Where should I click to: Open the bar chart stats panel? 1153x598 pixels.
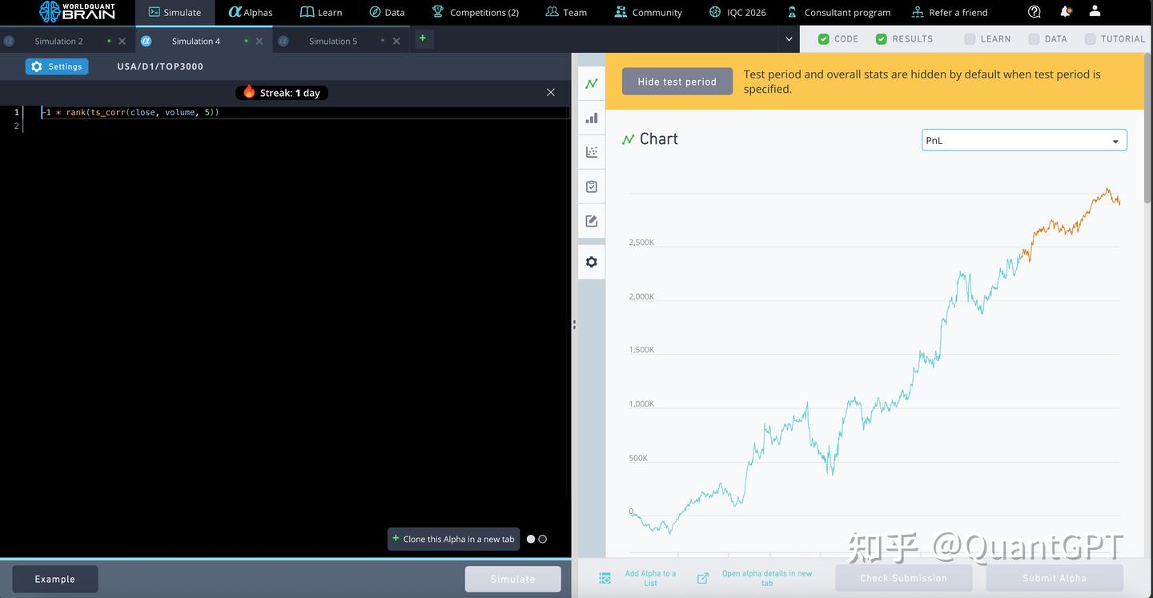pos(592,118)
